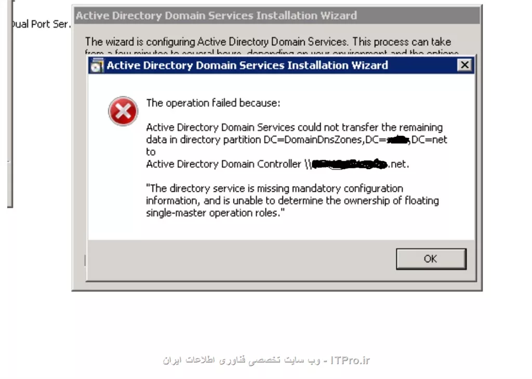This screenshot has width=532, height=379.
Task: Click the redacted domain controller name
Action: tap(350, 164)
